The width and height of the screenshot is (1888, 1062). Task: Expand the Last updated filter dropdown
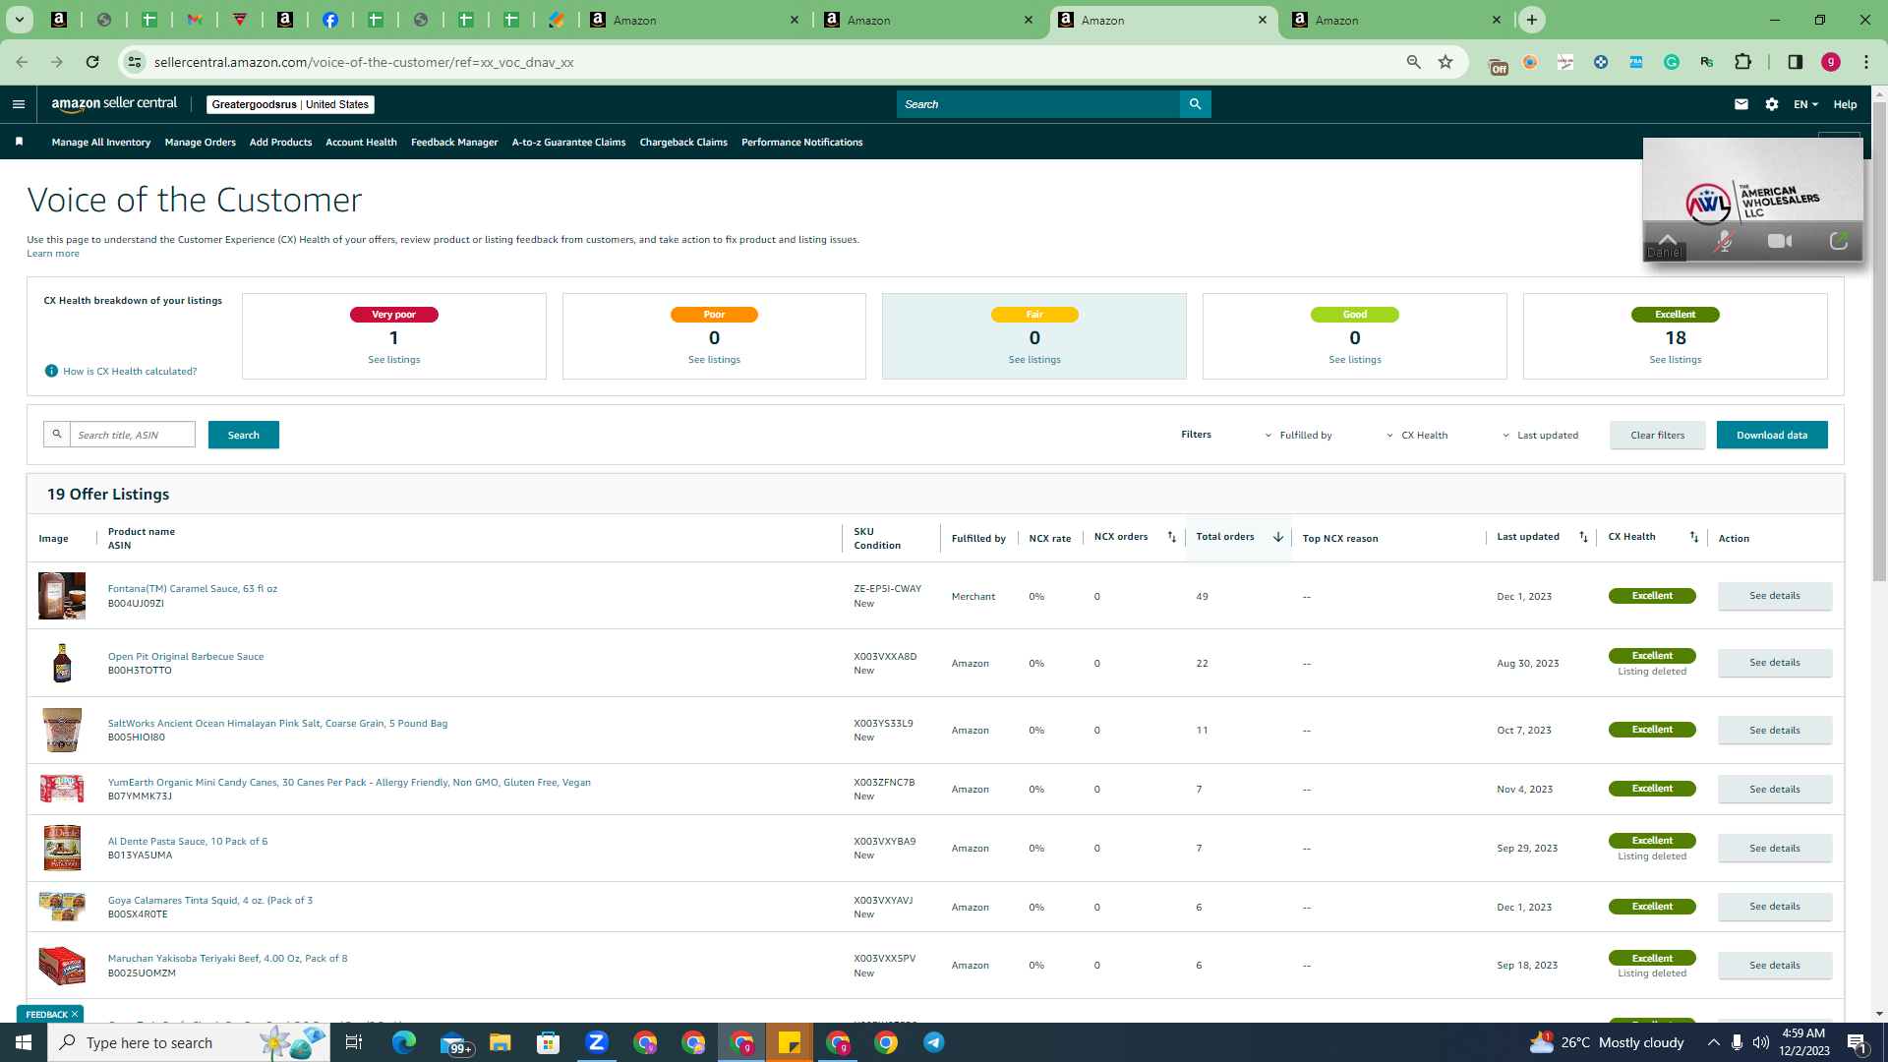(1540, 435)
